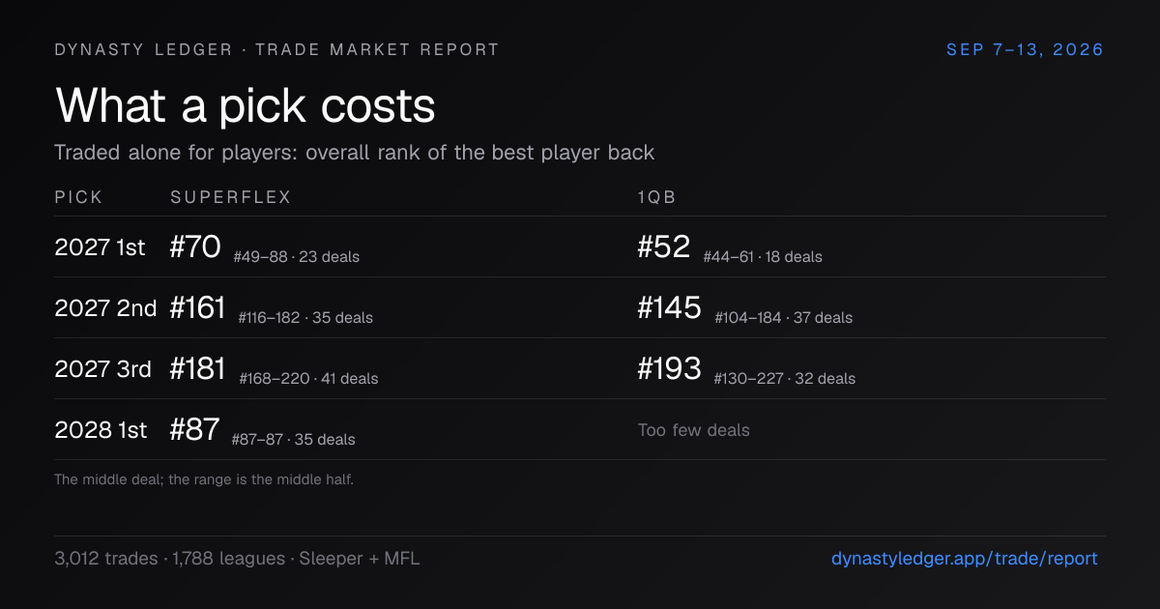This screenshot has width=1160, height=609.
Task: Click the Dynasty Ledger Trade Market Report title
Action: (x=276, y=49)
